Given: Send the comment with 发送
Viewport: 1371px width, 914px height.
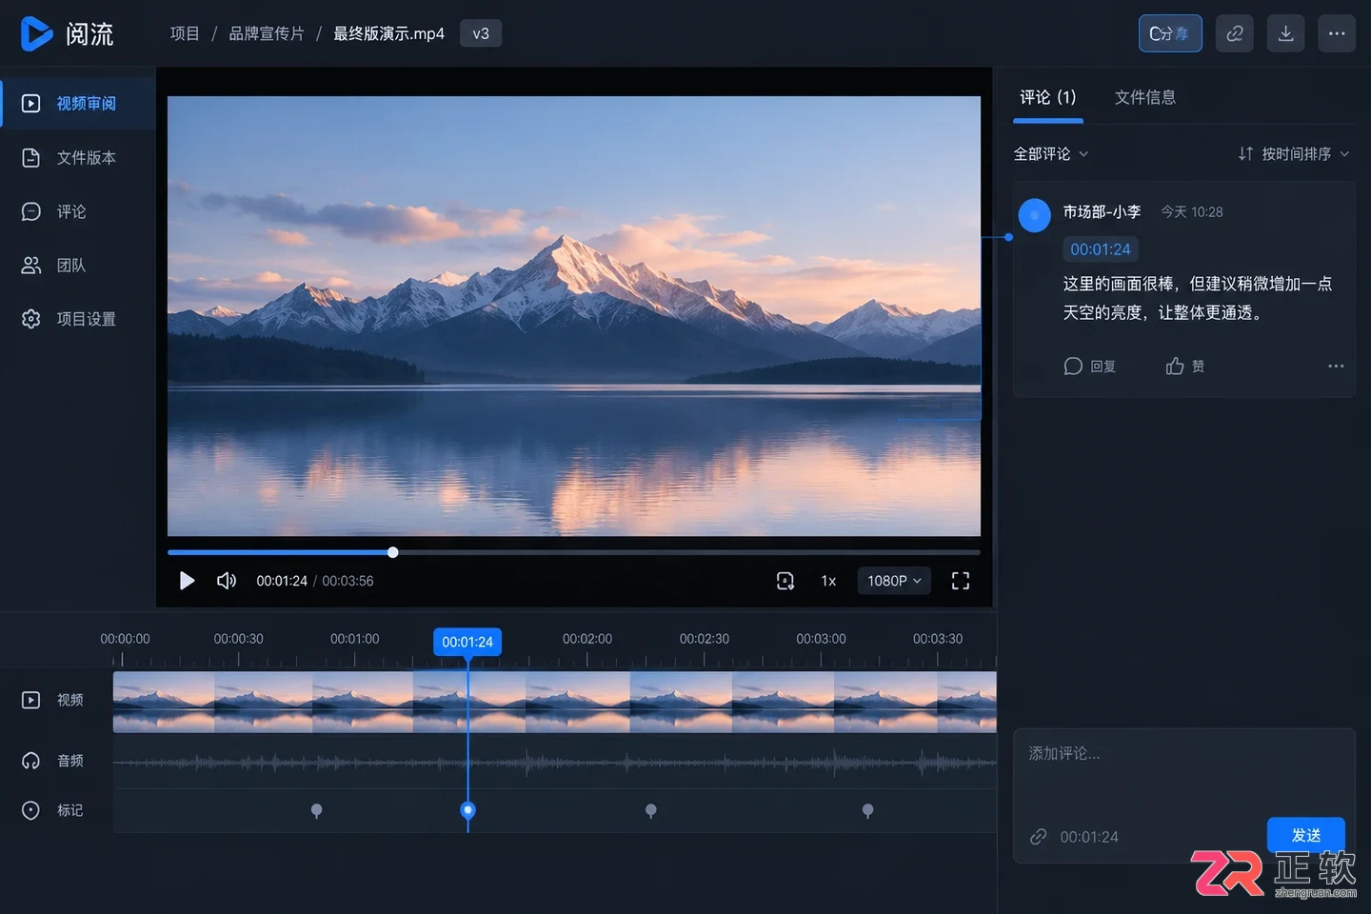Looking at the screenshot, I should (1306, 835).
